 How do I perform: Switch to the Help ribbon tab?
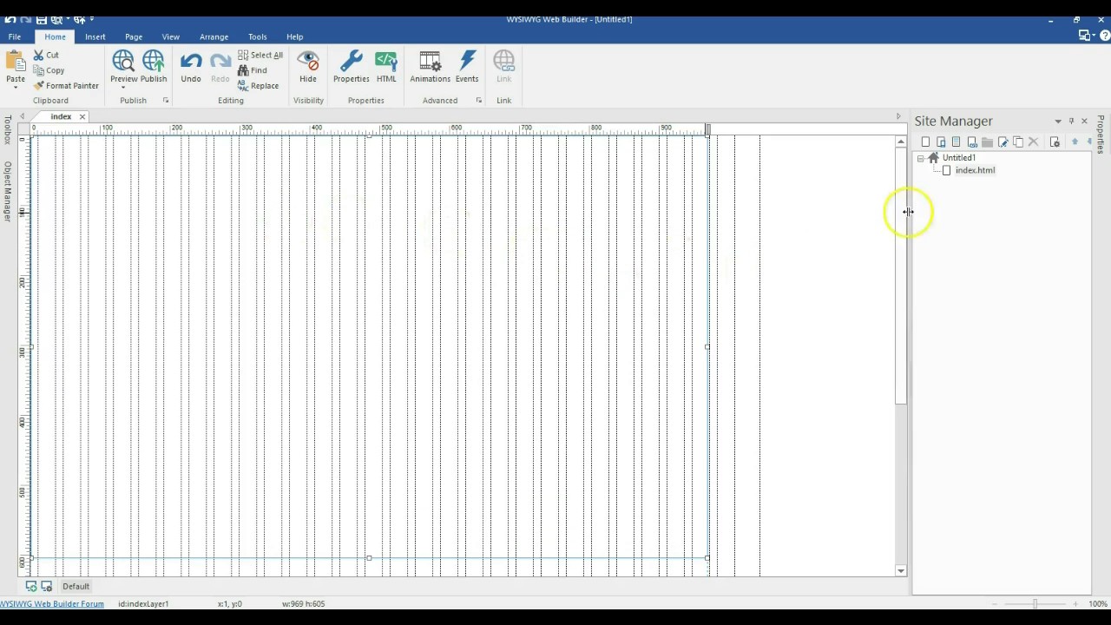coord(295,36)
